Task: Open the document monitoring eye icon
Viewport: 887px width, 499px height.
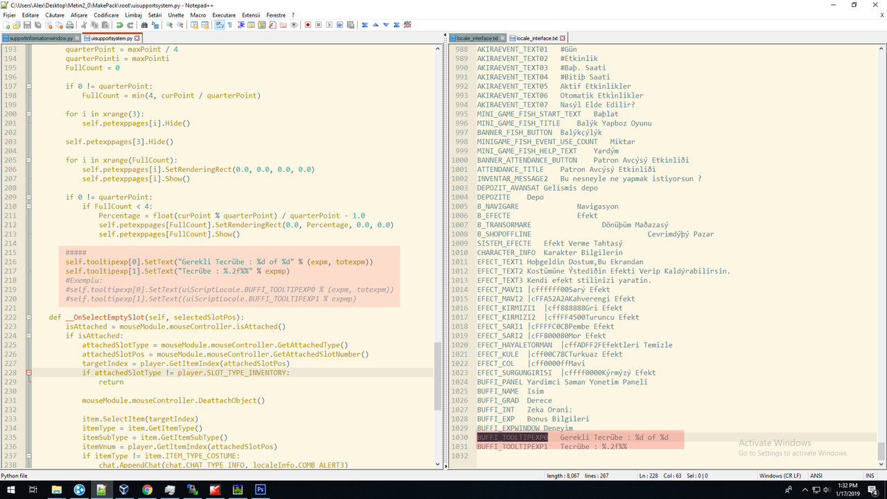Action: point(294,25)
